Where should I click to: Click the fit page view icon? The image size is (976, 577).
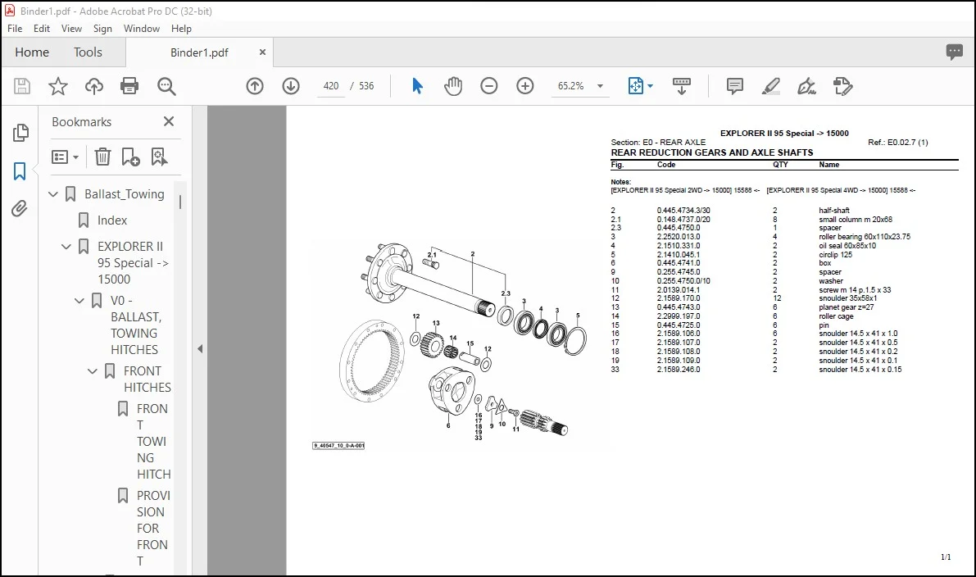click(x=636, y=86)
